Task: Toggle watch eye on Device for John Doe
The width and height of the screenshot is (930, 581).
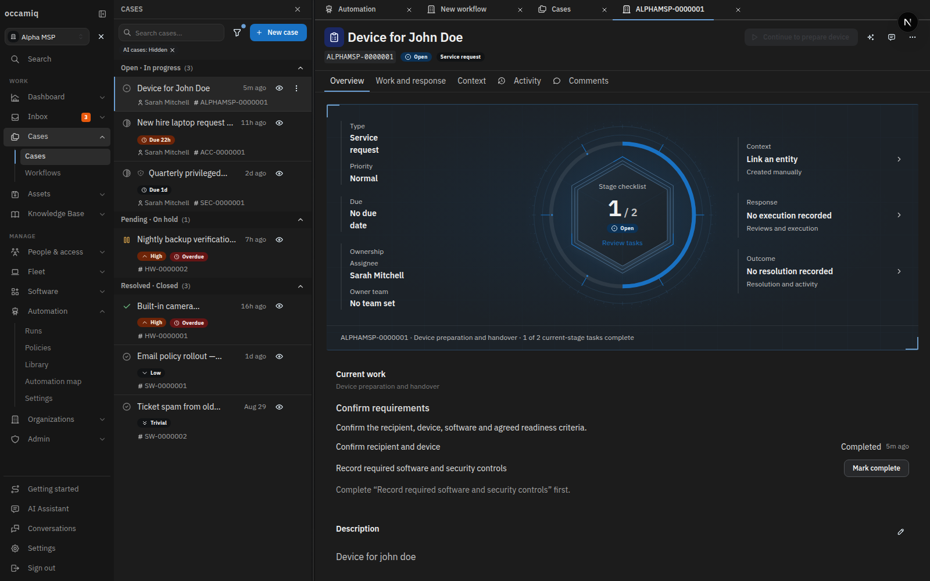Action: pos(279,88)
